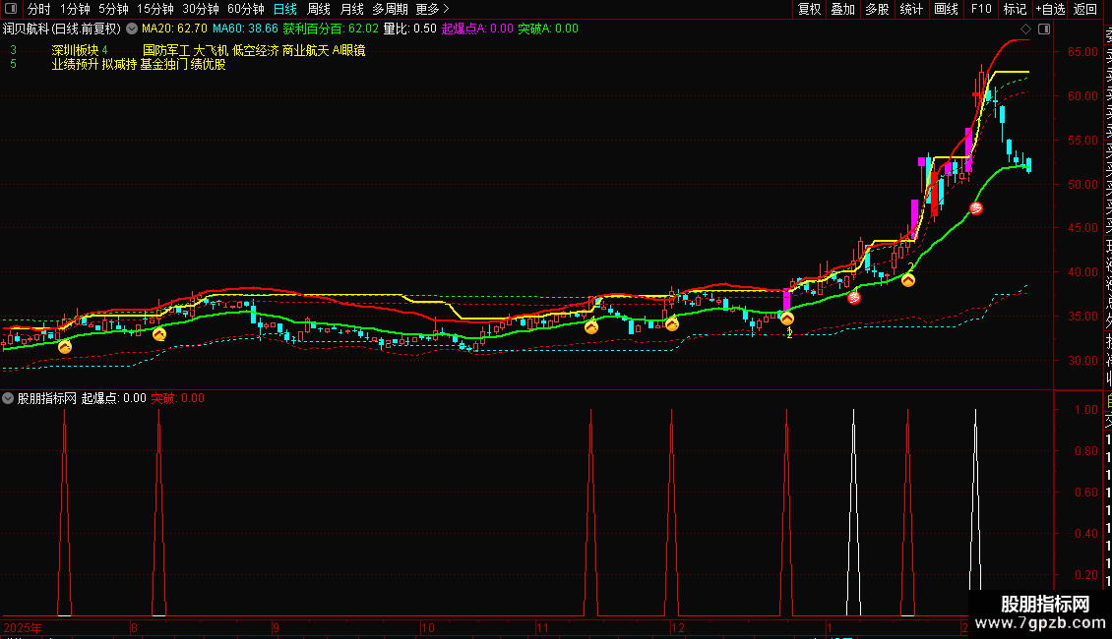Expand the 股朋指标网 sub-indicator dropdown
This screenshot has height=639, width=1112.
(9, 399)
